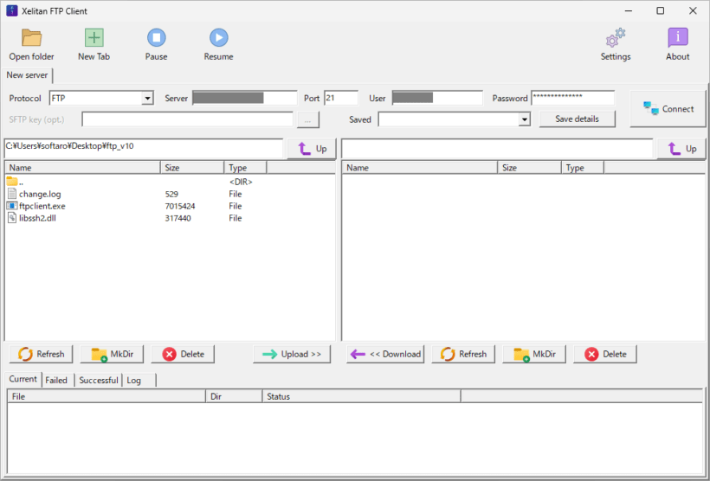Connect to the FTP server
710x481 pixels.
(x=668, y=109)
